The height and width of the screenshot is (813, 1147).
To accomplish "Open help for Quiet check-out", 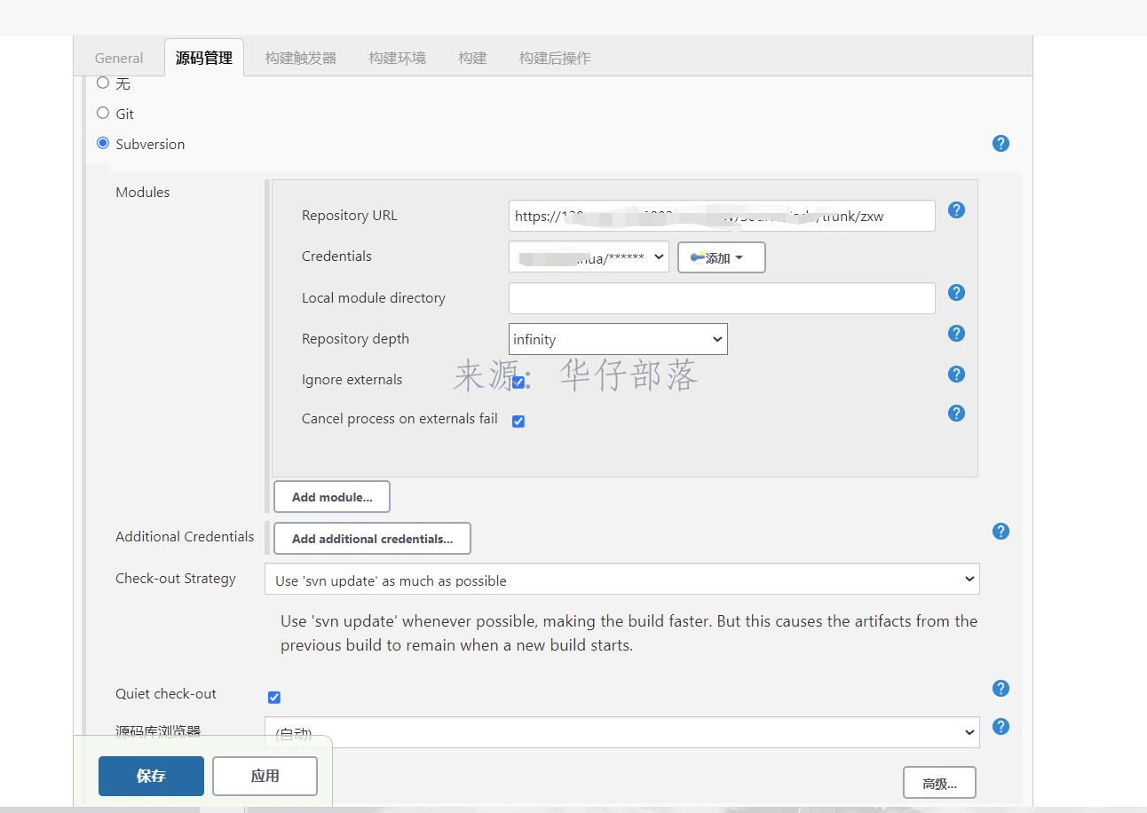I will 1001,689.
